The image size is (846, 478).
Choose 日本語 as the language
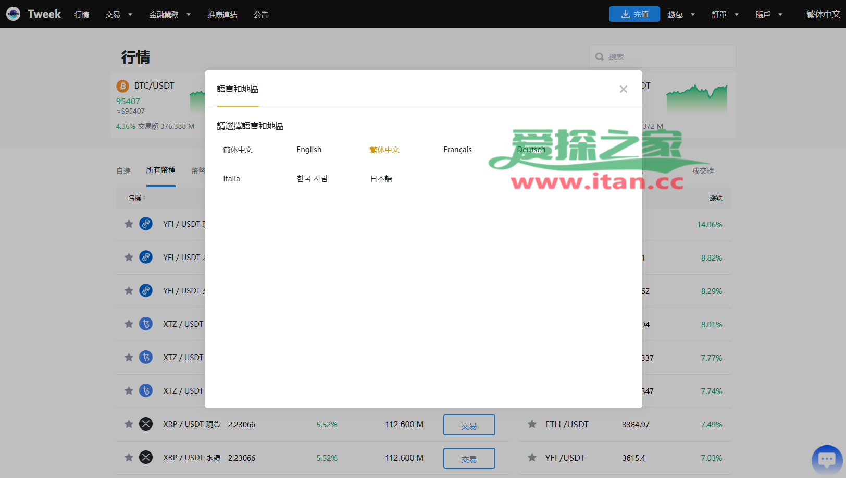[381, 179]
